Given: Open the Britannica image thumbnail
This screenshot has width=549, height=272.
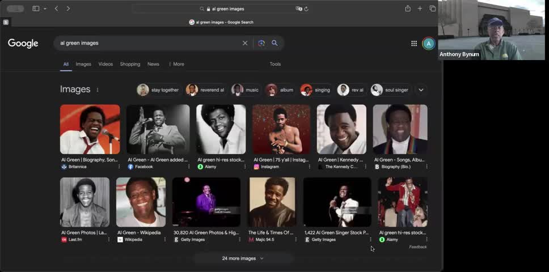Looking at the screenshot, I should pos(90,129).
